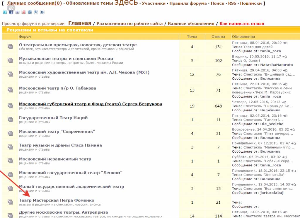Jump to last post dated 29.04.2016 via arrow icon
Screen dimensions: 300x218
click(285, 70)
